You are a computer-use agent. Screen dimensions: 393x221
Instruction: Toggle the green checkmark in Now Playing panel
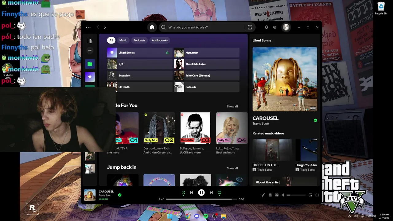(x=315, y=120)
